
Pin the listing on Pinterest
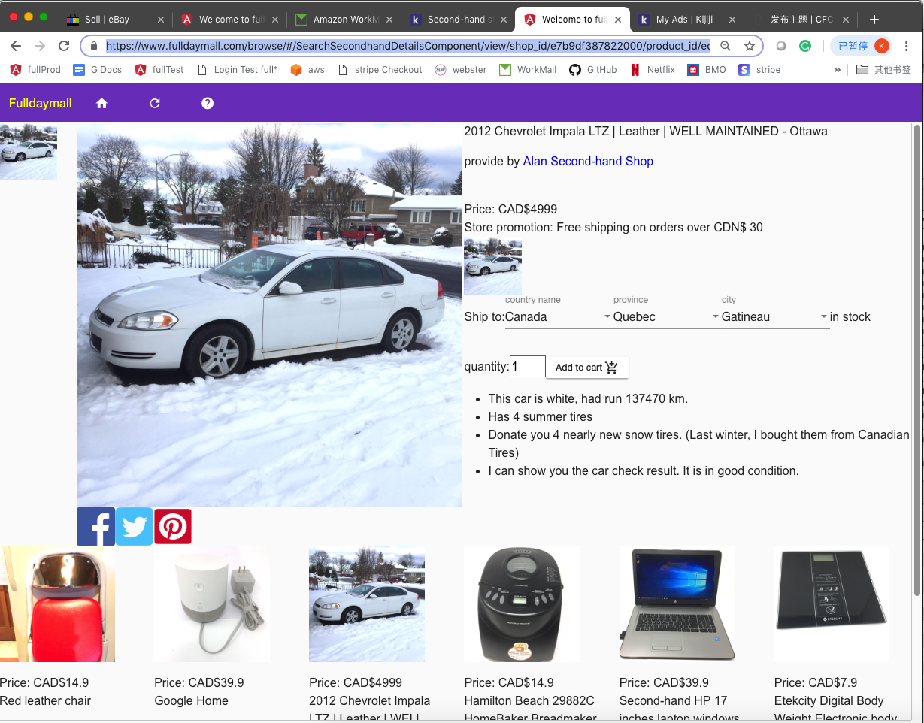(173, 526)
